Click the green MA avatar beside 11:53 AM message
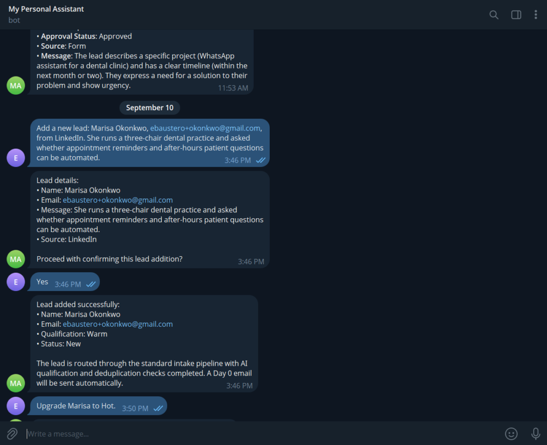547x445 pixels. [x=15, y=86]
